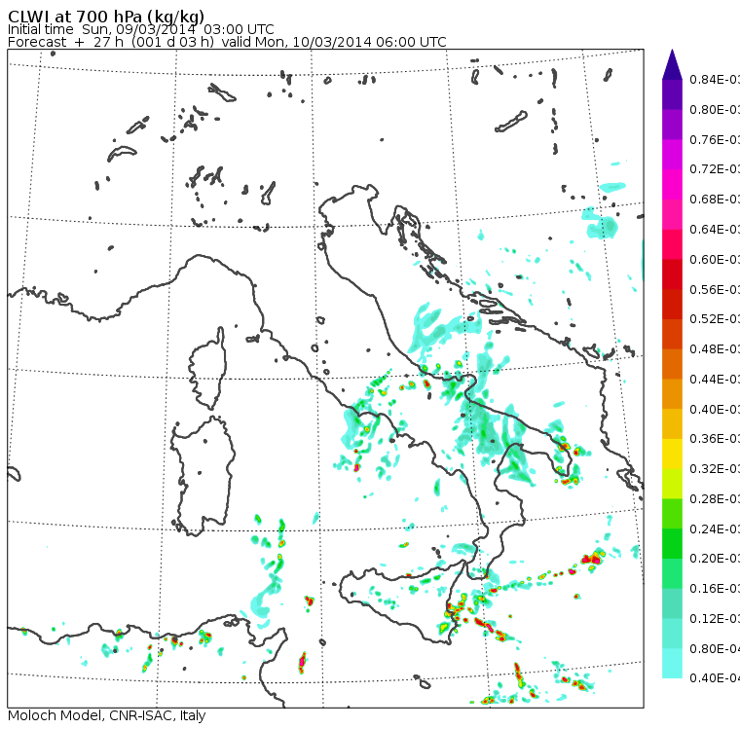Click Sardinia island on the map

coord(203,477)
